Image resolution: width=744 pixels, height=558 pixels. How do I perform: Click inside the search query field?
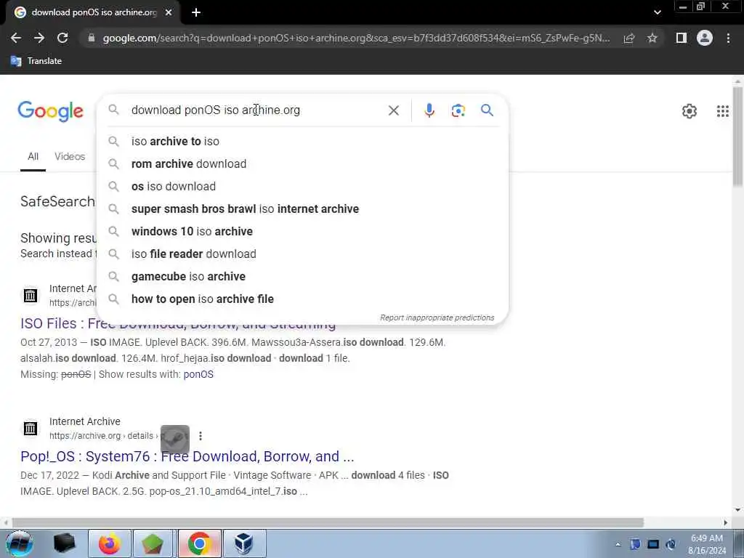point(256,110)
